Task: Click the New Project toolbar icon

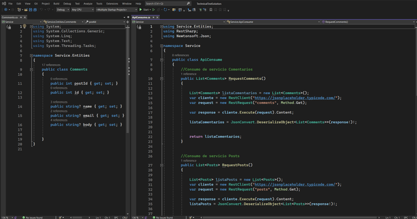Action: click(19, 9)
